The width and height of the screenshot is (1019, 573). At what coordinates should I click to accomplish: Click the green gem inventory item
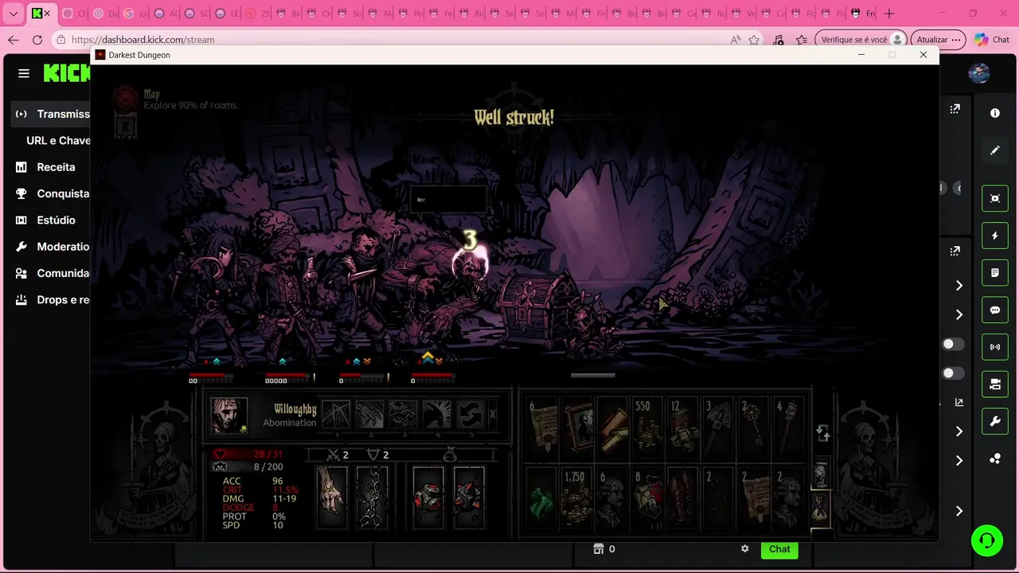tap(543, 499)
